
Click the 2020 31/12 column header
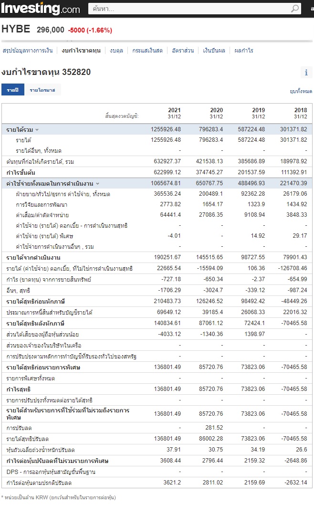[217, 114]
